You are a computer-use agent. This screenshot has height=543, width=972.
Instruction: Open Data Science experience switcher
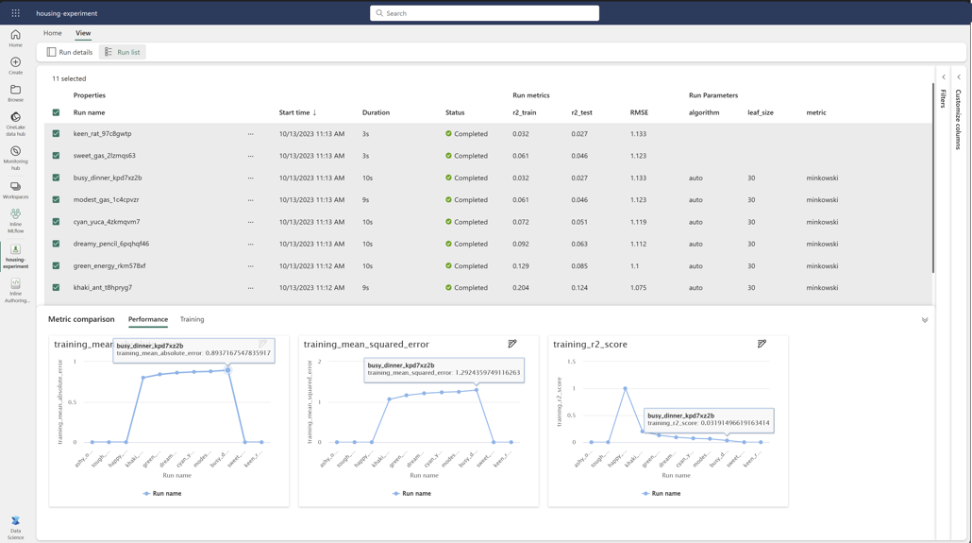[15, 528]
